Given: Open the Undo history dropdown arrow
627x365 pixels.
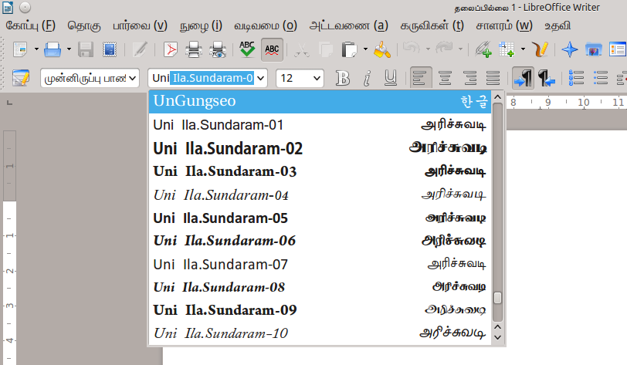Looking at the screenshot, I should pos(428,49).
